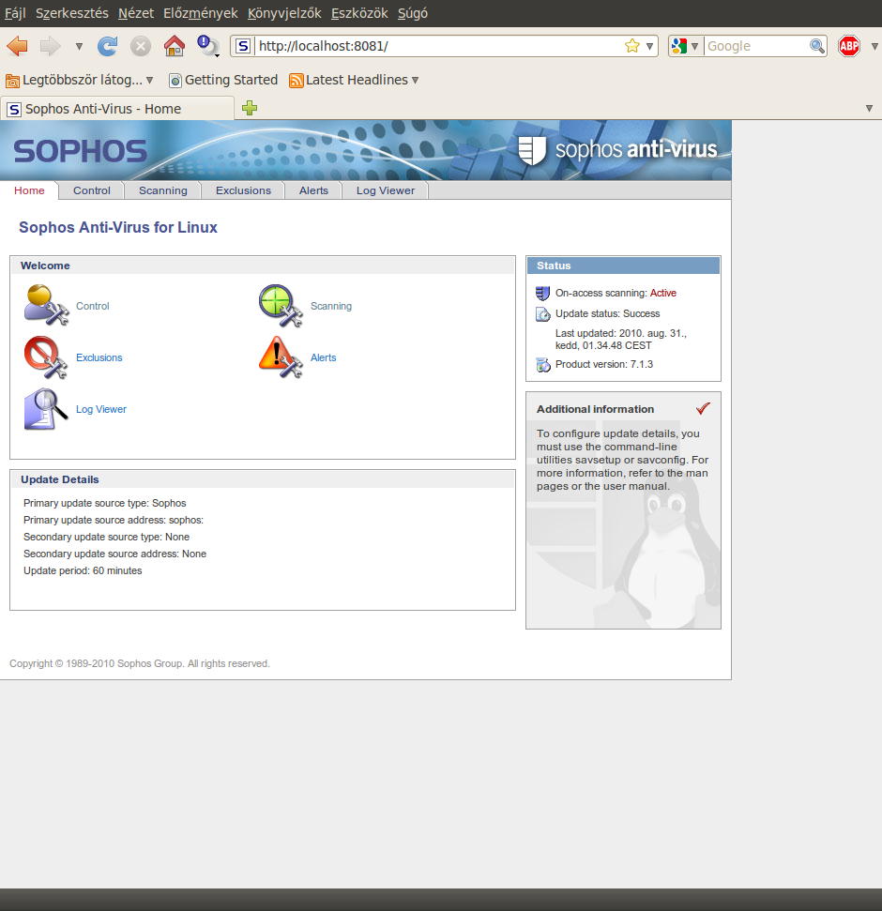Open the back/forward history dropdown arrow

pos(79,47)
